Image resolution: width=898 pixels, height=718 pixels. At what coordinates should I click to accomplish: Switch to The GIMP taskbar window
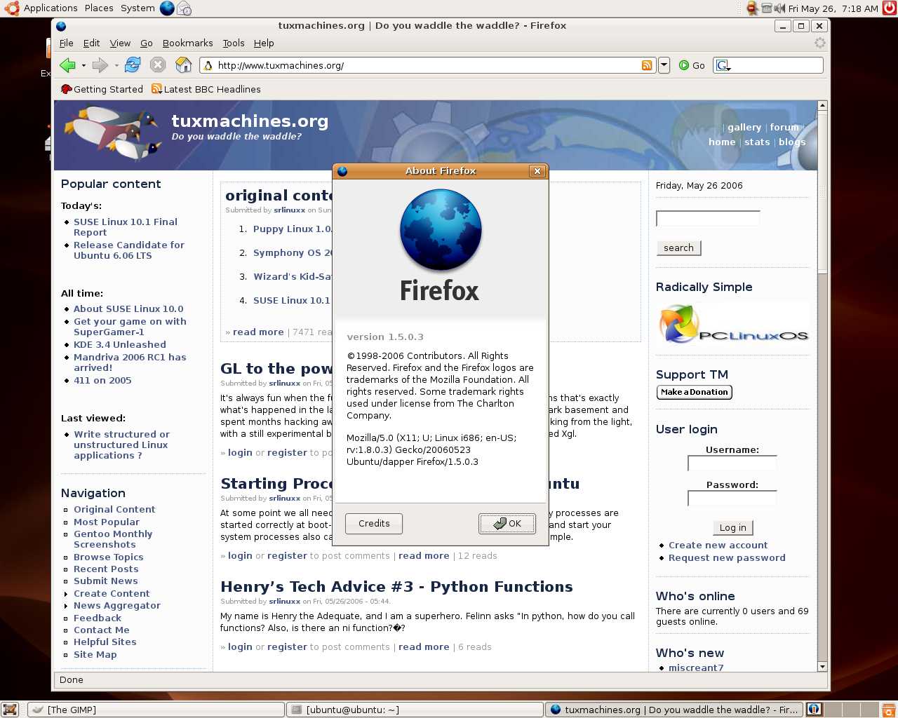156,710
